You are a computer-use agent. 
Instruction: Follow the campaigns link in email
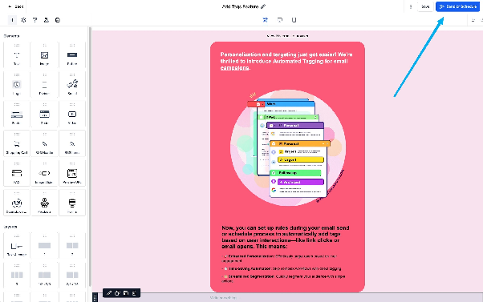click(x=234, y=68)
